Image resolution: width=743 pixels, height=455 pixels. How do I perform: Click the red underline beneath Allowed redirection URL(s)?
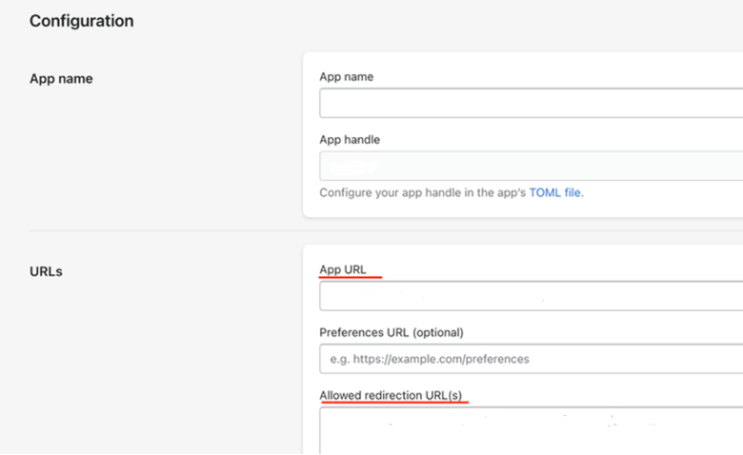coord(394,403)
